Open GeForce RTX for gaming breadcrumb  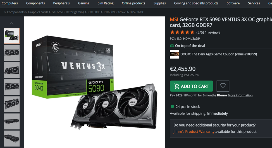click(x=68, y=12)
